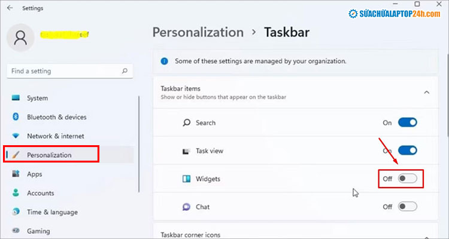Click the Accounts person icon
449x239 pixels.
pos(16,193)
